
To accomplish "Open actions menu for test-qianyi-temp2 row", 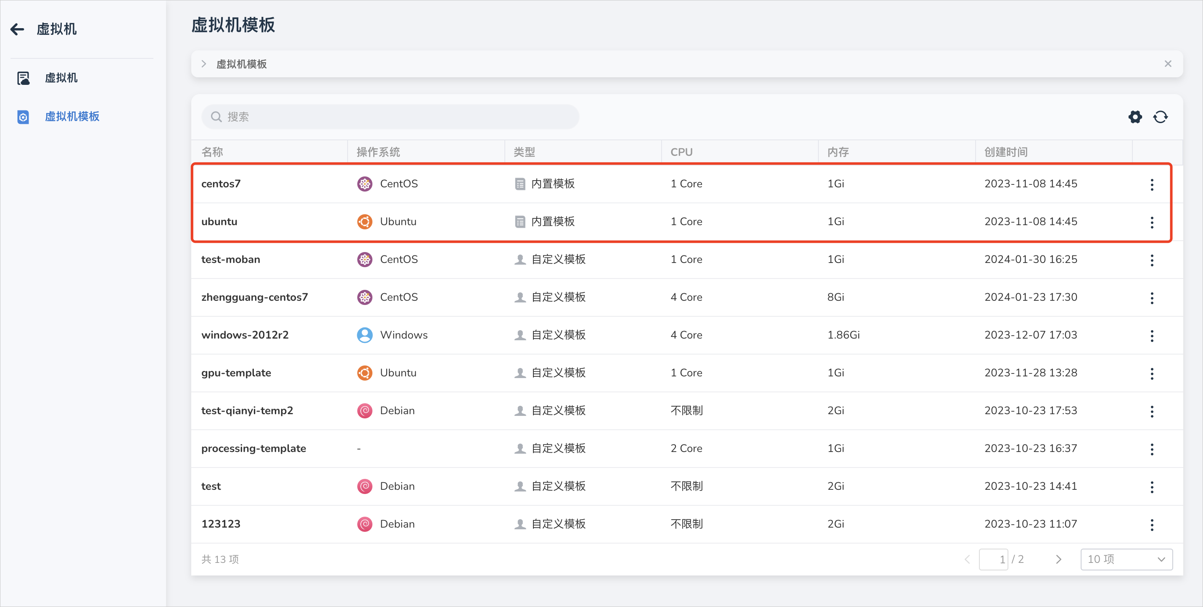I will click(1152, 411).
